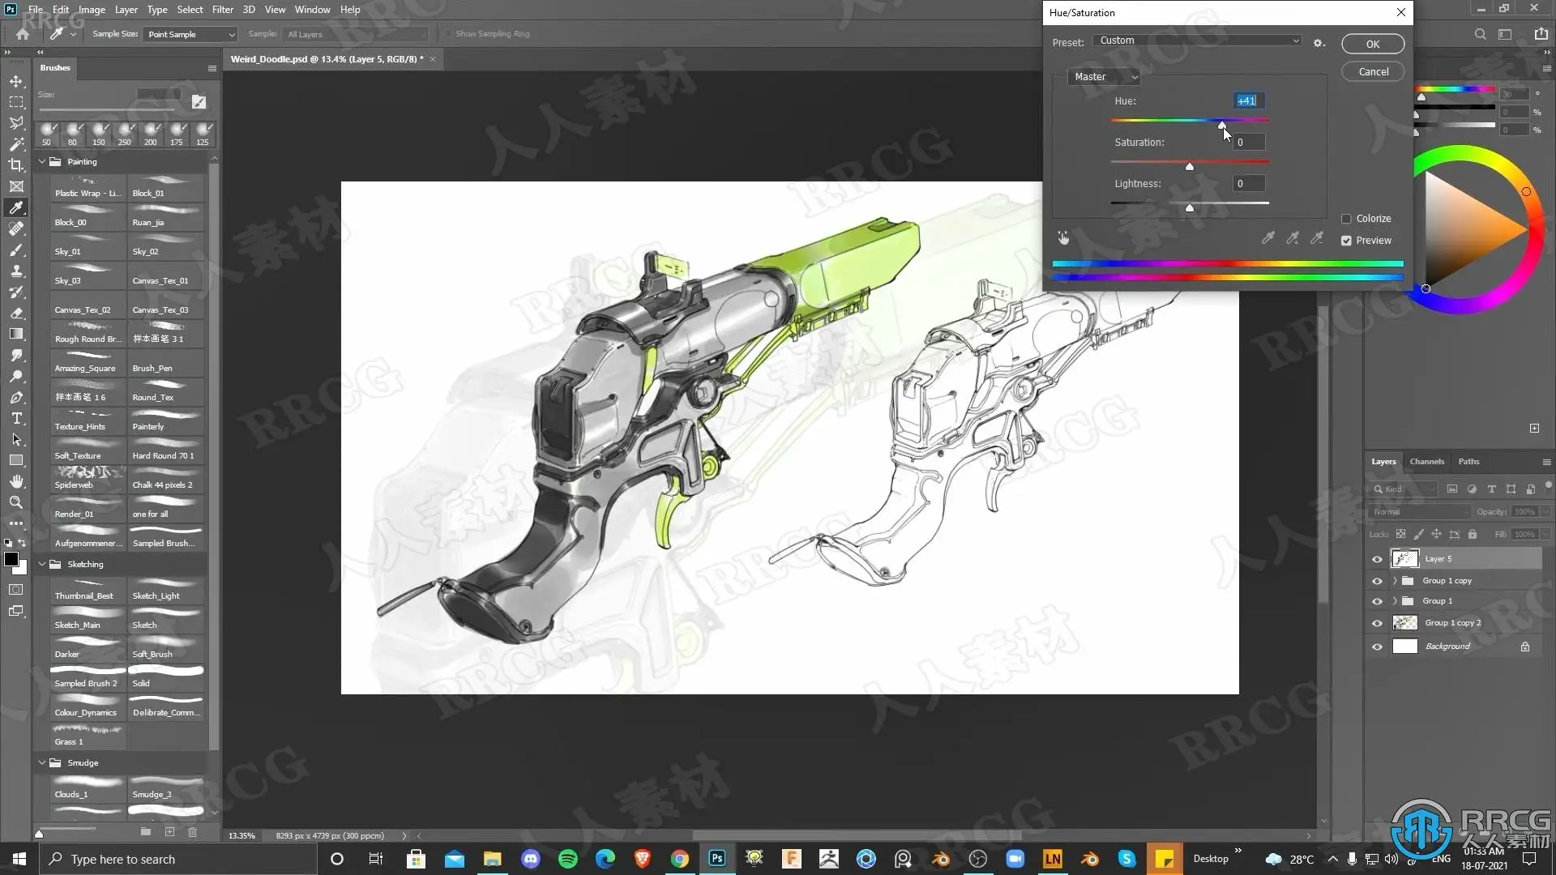The height and width of the screenshot is (875, 1556).
Task: Click OK in Hue/Saturation dialog
Action: click(x=1372, y=45)
